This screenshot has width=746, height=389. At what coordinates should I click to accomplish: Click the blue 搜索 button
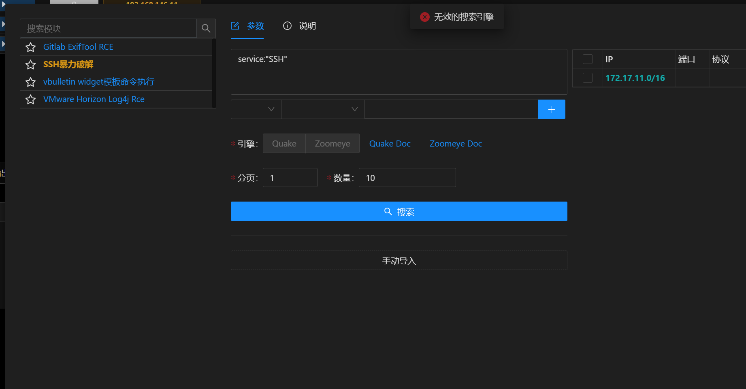[x=399, y=211]
